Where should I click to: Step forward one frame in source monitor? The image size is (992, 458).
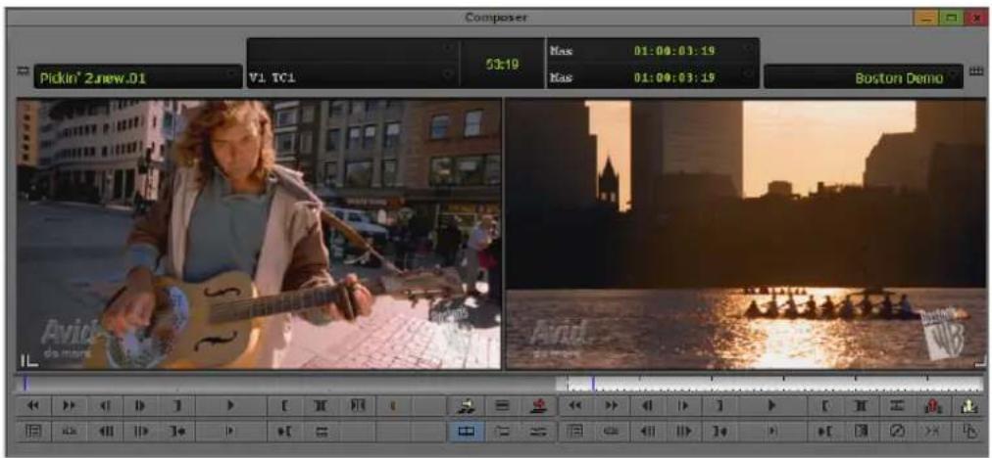(x=140, y=405)
